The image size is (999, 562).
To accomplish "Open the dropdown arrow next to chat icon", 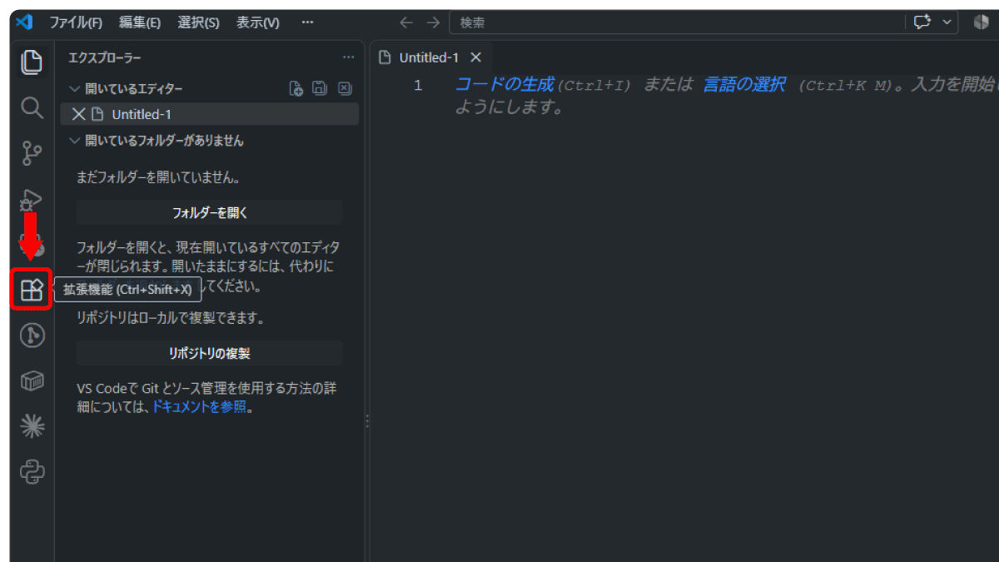I will point(947,22).
